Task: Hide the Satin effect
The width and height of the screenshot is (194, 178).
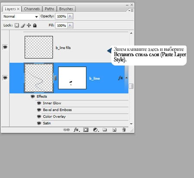Action: coord(39,123)
